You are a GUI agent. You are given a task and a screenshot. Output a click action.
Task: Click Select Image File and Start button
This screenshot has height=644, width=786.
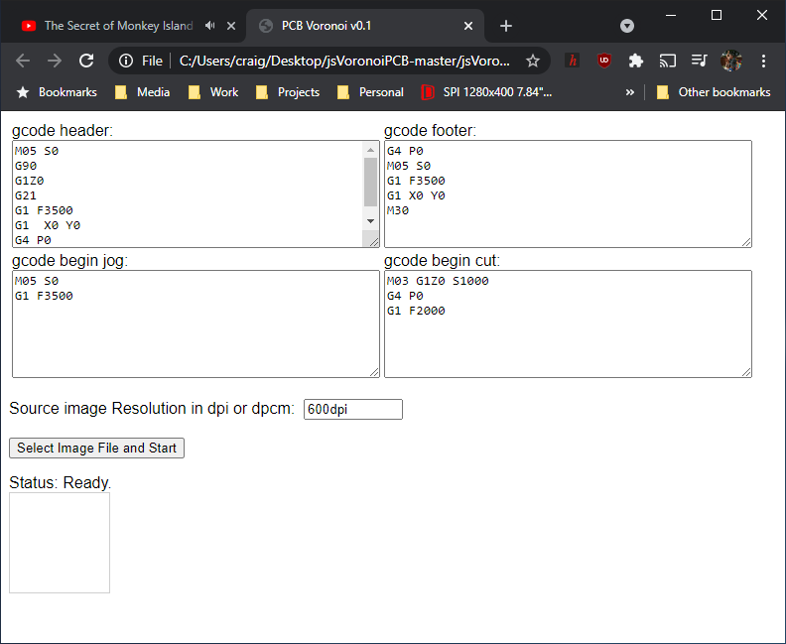click(96, 449)
